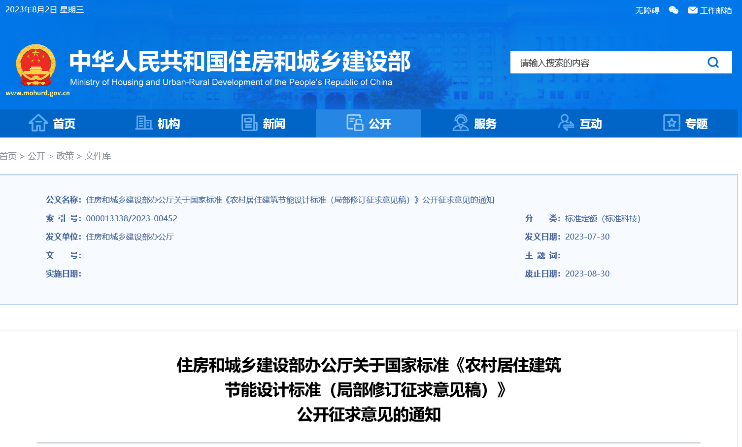The width and height of the screenshot is (742, 447).
Task: Click 首页 in the breadcrumb
Action: (x=8, y=156)
